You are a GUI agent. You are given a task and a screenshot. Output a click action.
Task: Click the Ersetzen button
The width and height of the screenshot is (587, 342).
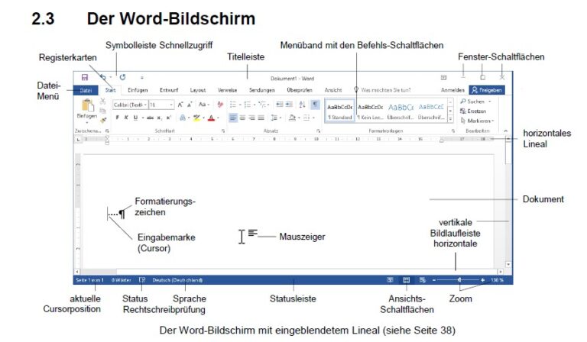click(x=473, y=111)
